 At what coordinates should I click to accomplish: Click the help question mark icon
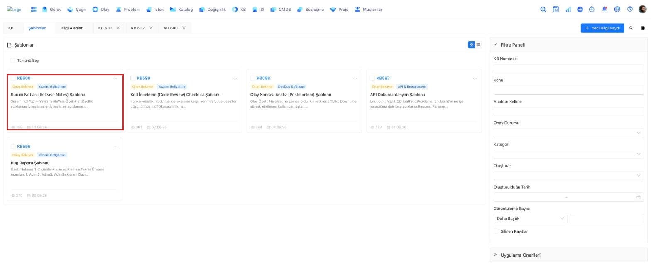[630, 9]
